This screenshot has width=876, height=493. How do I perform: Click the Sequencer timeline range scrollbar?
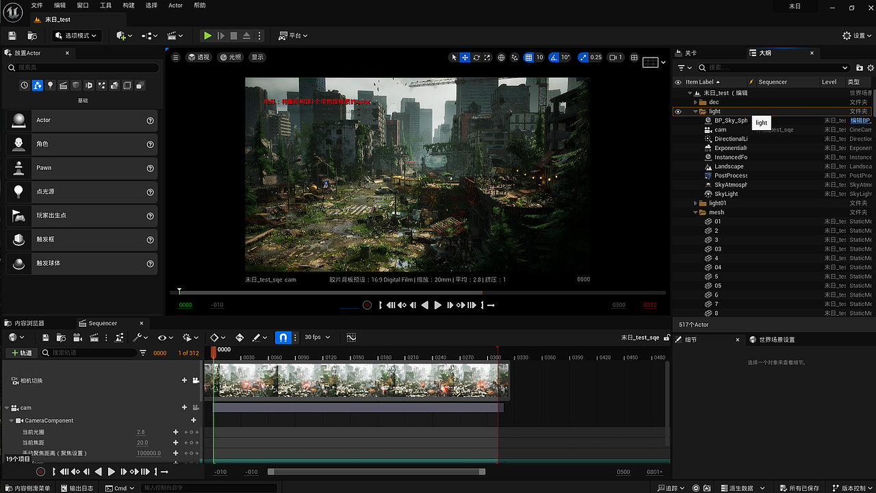pos(376,472)
